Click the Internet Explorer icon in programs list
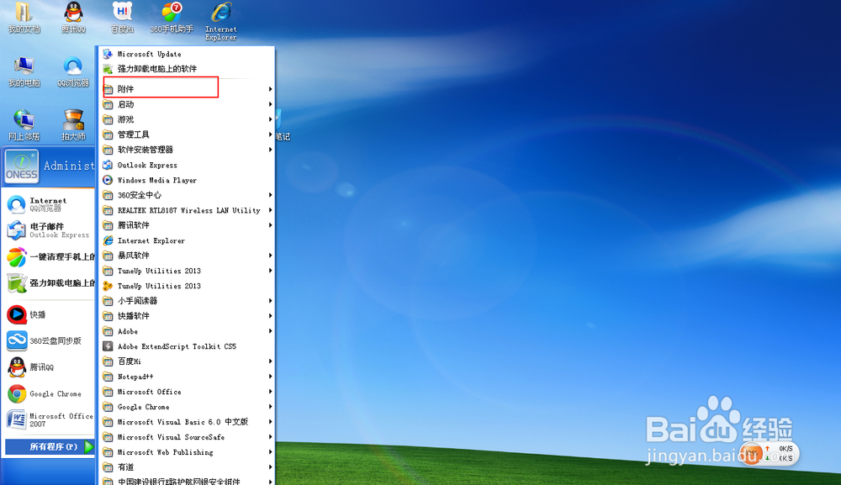Image resolution: width=841 pixels, height=485 pixels. pos(108,240)
